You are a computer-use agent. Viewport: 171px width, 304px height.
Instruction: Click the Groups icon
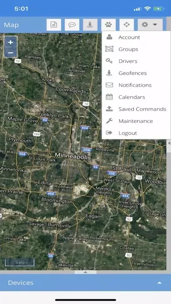pyautogui.click(x=109, y=49)
